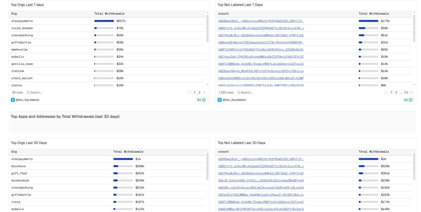Click previous page arrow in Top Orgs 7 days

pyautogui.click(x=189, y=93)
